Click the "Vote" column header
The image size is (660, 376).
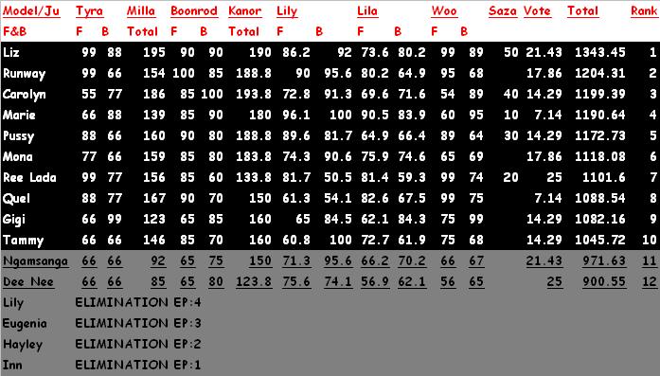coord(537,11)
